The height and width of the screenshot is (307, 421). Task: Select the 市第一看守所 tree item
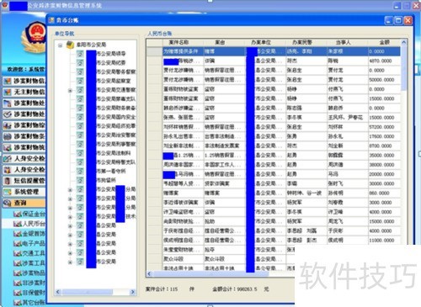pyautogui.click(x=111, y=171)
